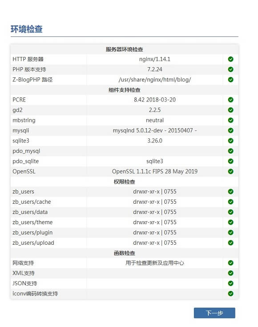Click green check icon in sqlite3 row
Image resolution: width=258 pixels, height=327 pixels.
click(x=230, y=141)
